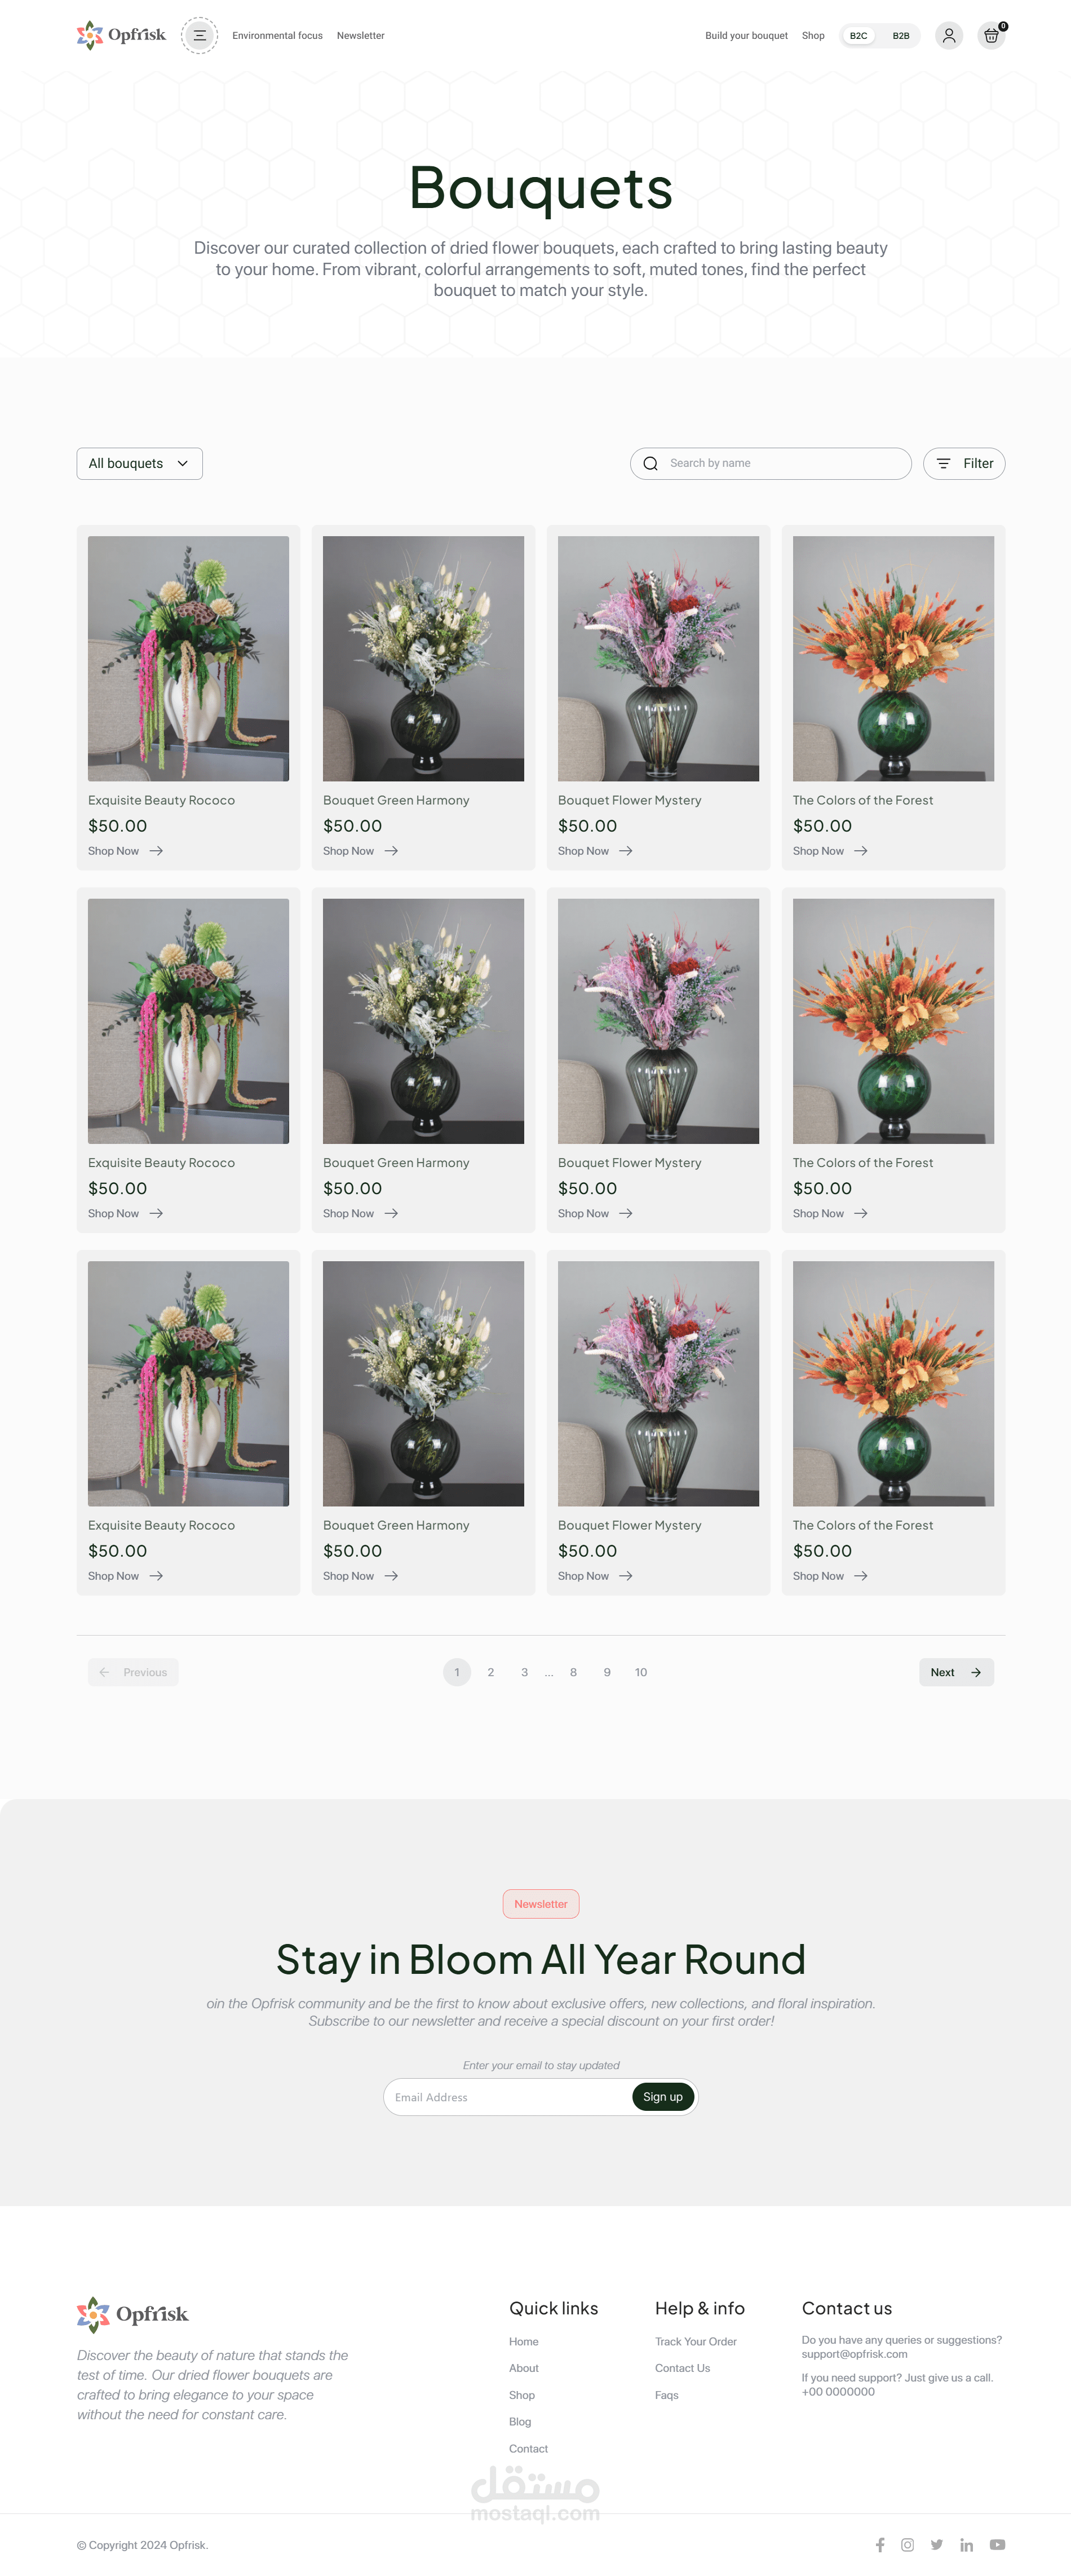The height and width of the screenshot is (2576, 1071).
Task: Click the Sign up newsletter button
Action: pos(662,2097)
